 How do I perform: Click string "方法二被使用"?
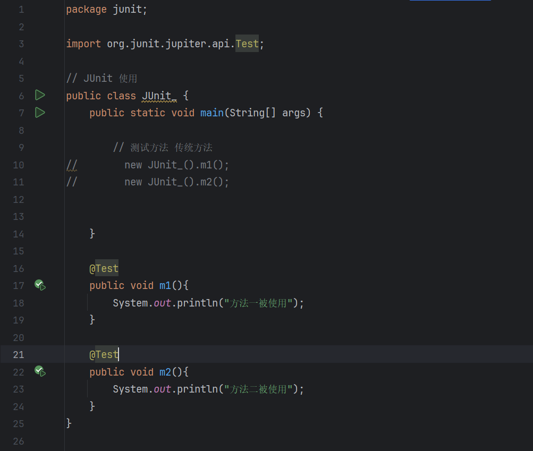258,389
